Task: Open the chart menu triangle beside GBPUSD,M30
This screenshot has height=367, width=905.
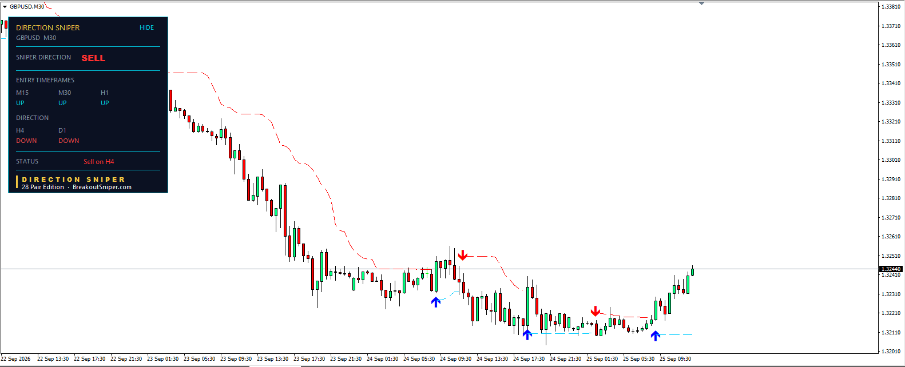Action: 5,7
